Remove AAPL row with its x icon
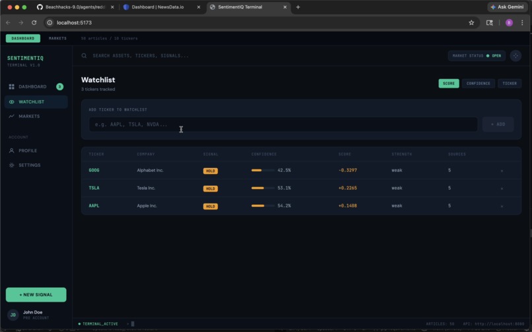 502,206
